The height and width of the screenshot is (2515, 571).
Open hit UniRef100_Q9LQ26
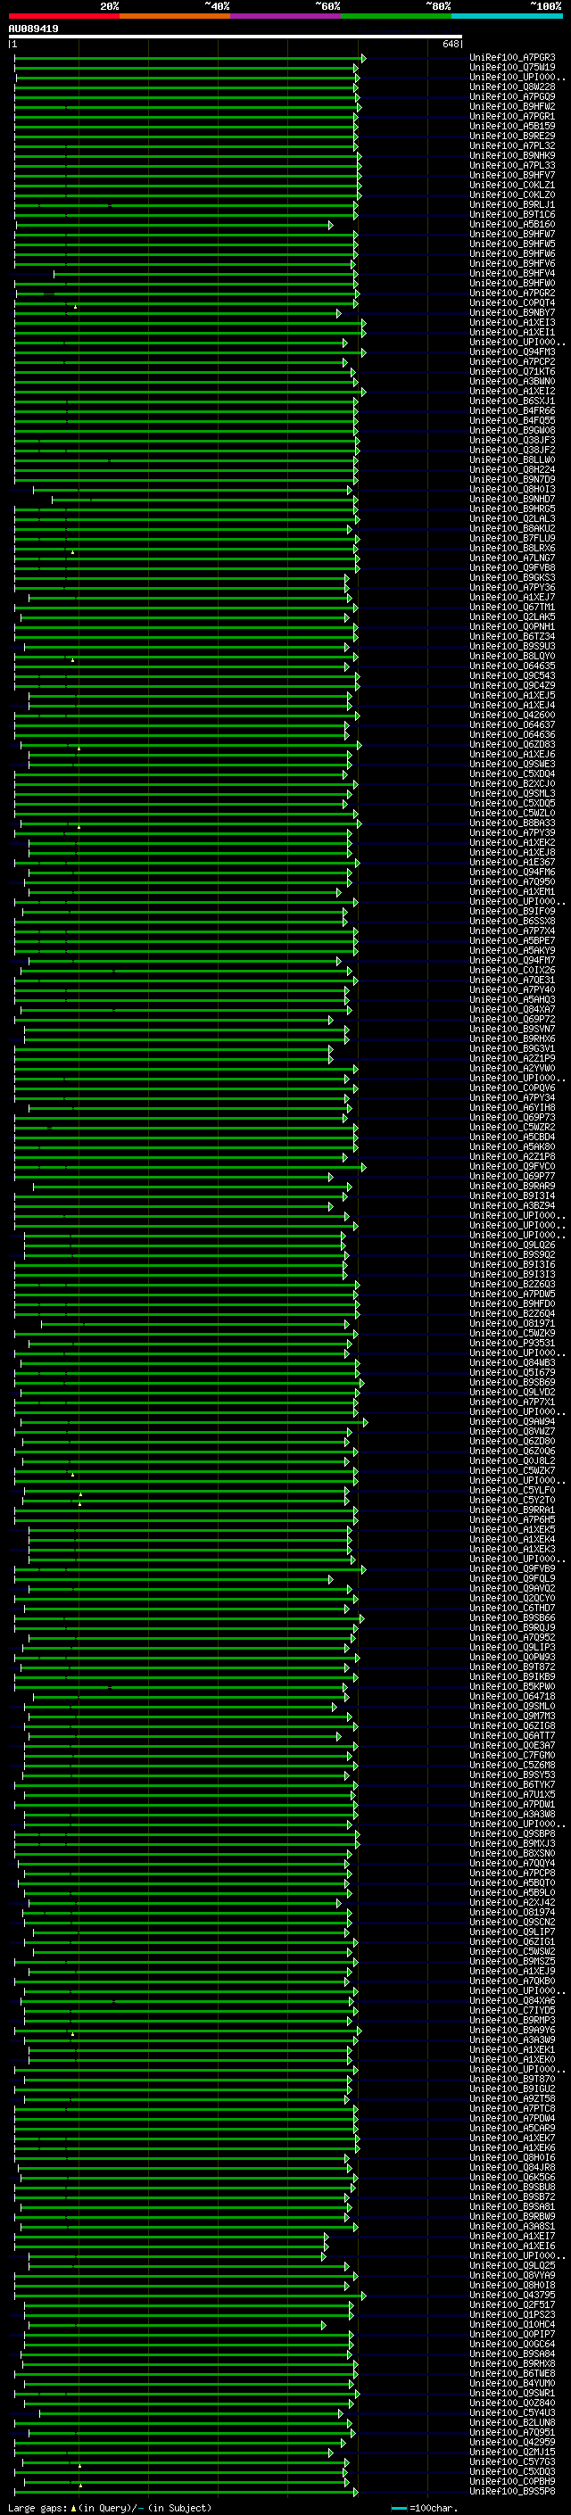point(512,1245)
